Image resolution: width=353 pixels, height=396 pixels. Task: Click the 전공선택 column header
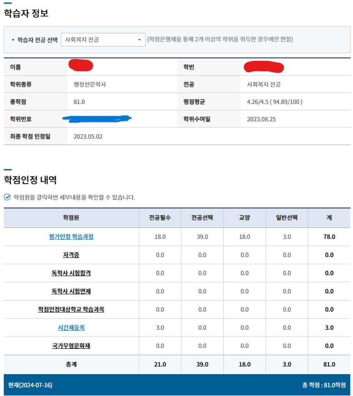pos(202,217)
